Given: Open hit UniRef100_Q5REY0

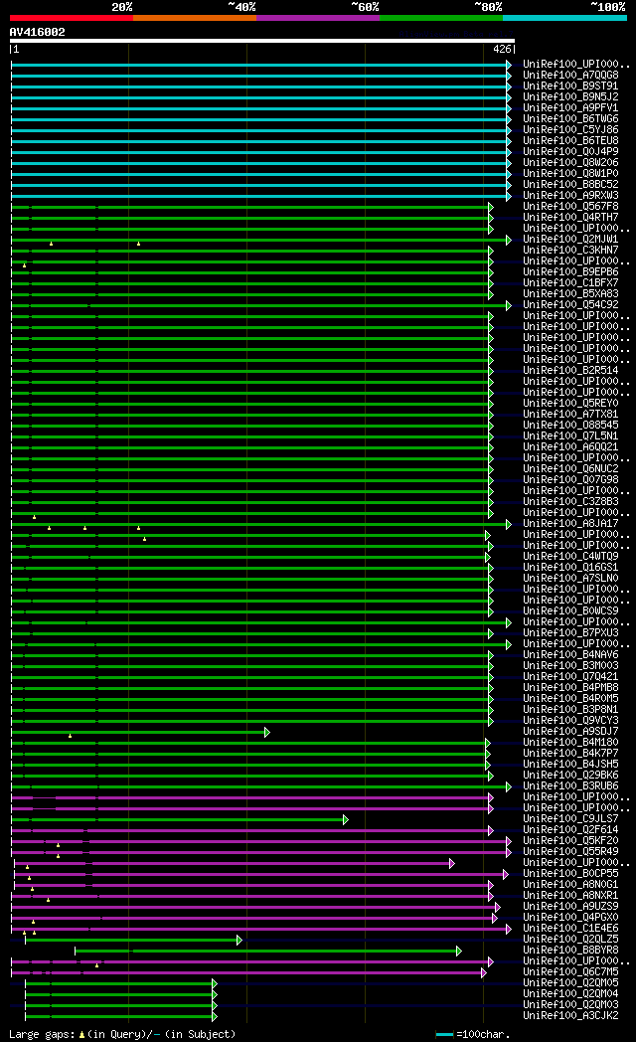Looking at the screenshot, I should coord(570,403).
